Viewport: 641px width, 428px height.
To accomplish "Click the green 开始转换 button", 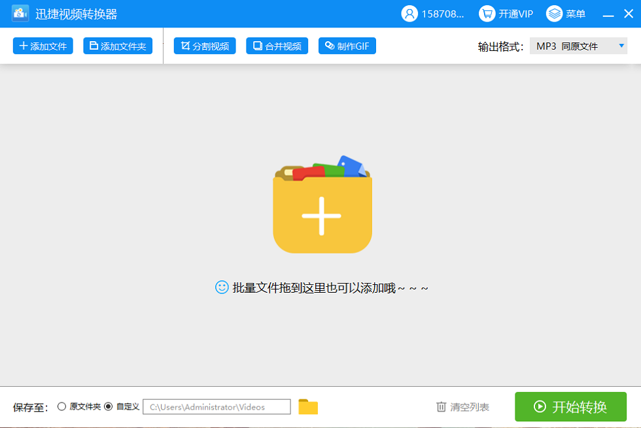I will (570, 406).
